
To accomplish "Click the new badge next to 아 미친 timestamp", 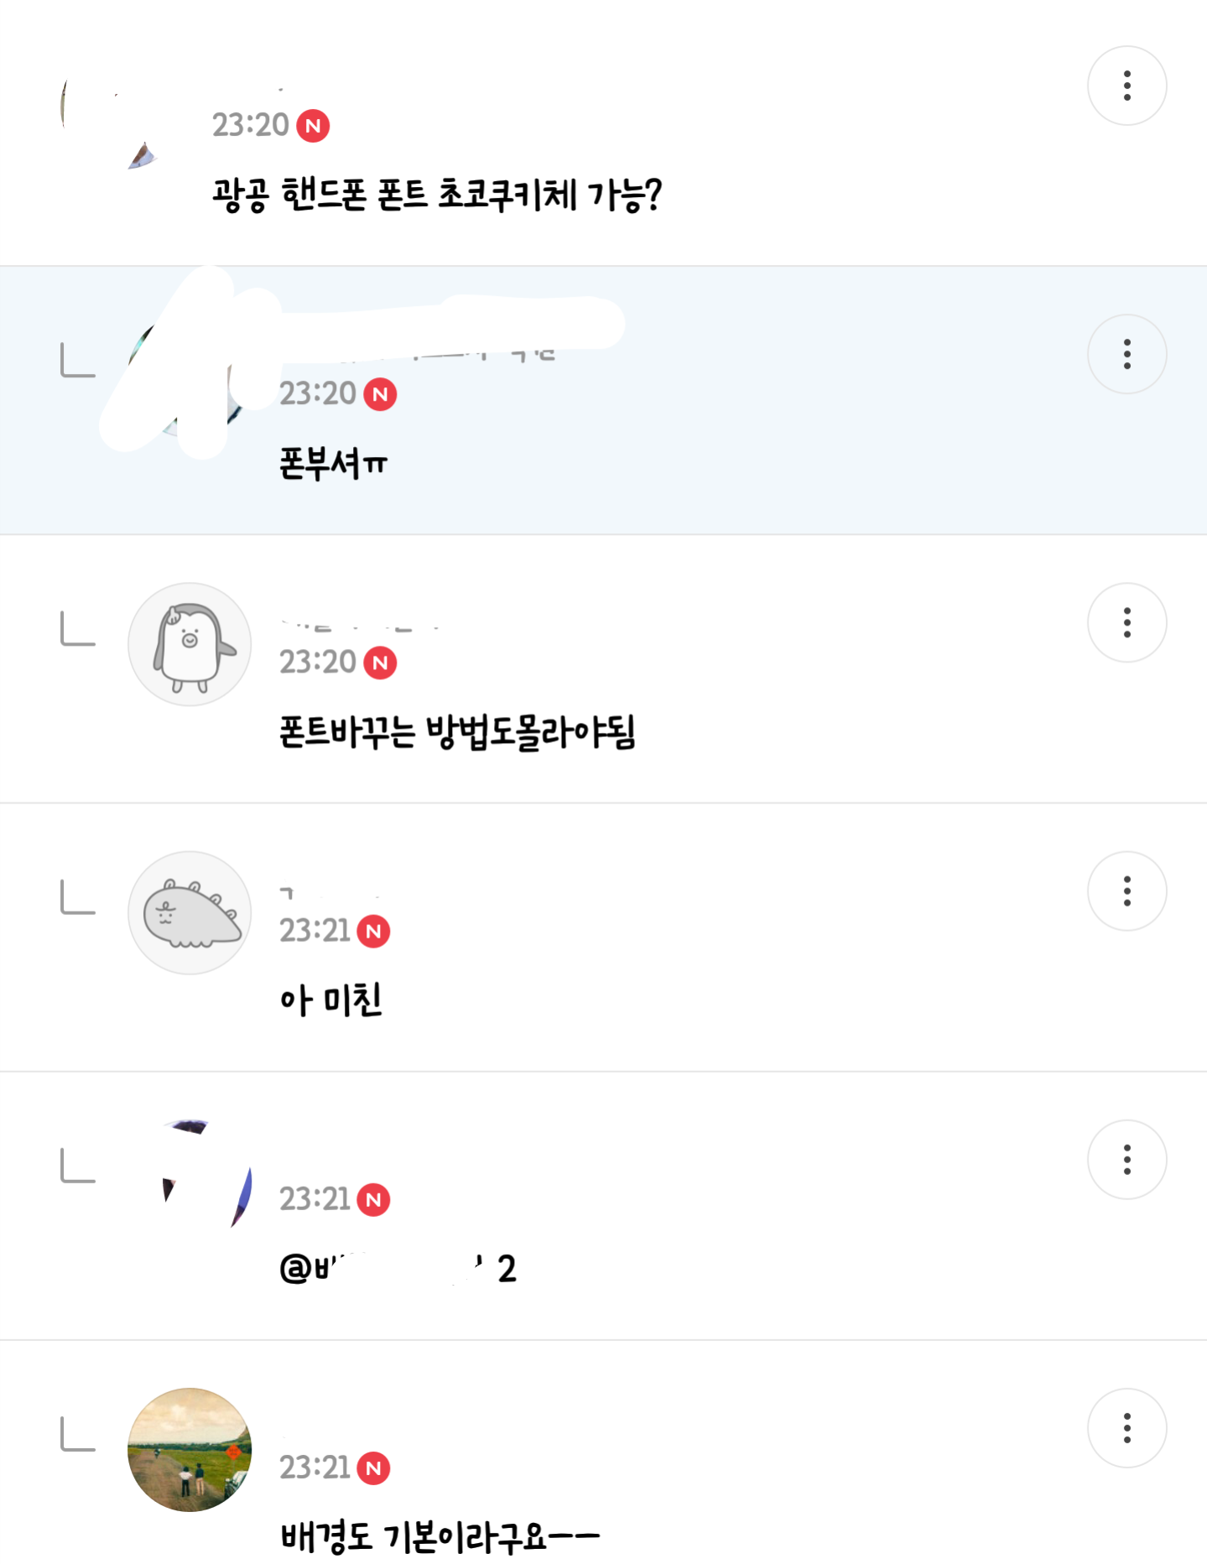I will coord(373,931).
